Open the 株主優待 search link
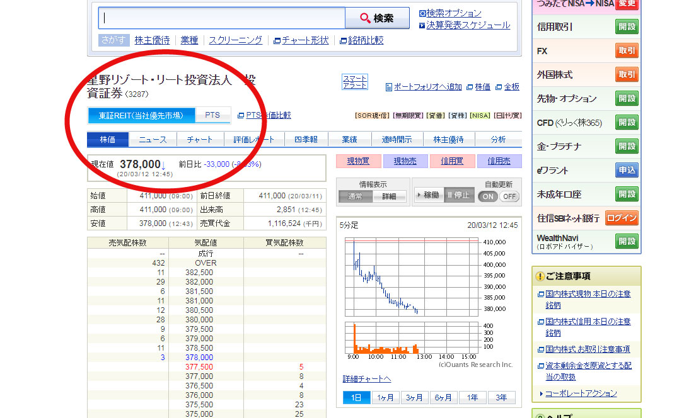The width and height of the screenshot is (684, 418). (152, 40)
